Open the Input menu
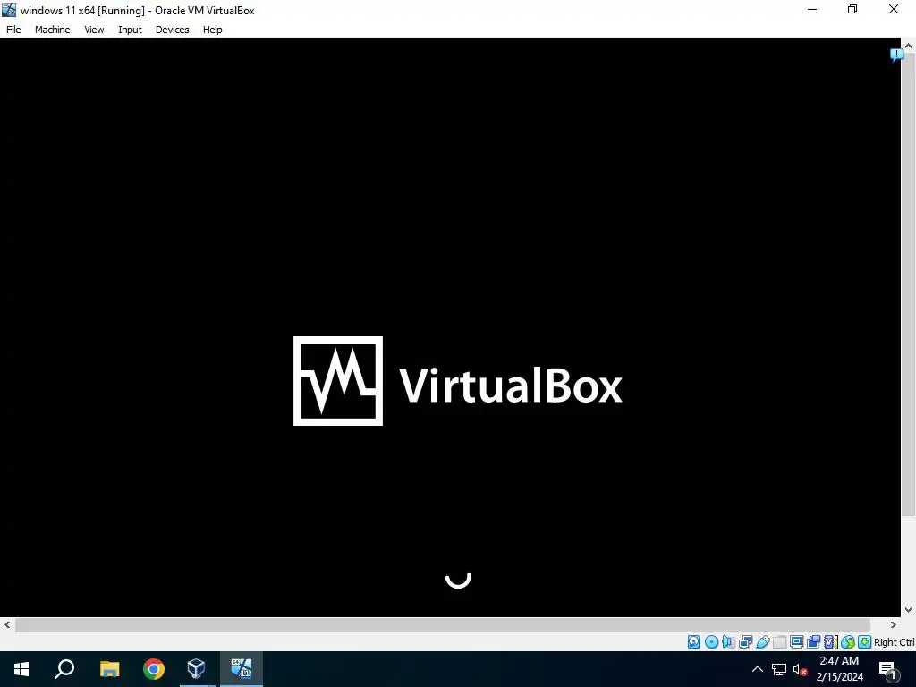The width and height of the screenshot is (916, 687). (x=130, y=30)
